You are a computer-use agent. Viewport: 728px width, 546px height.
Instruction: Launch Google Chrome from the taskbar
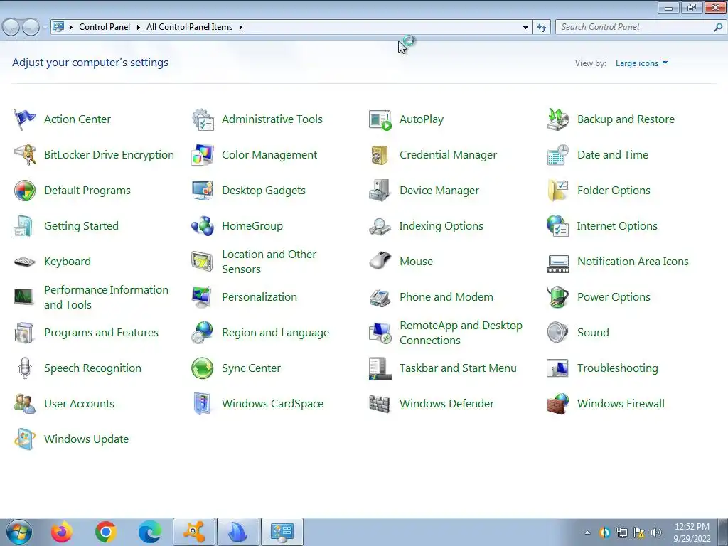click(x=106, y=532)
